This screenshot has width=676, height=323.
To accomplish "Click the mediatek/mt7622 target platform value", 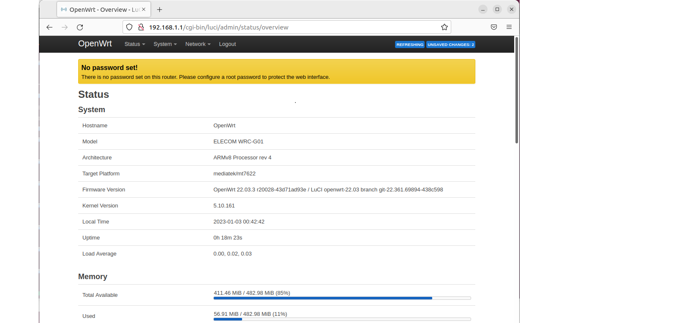I will 234,174.
